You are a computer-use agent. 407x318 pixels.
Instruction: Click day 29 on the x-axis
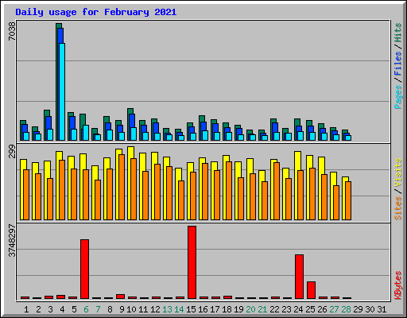(358, 309)
